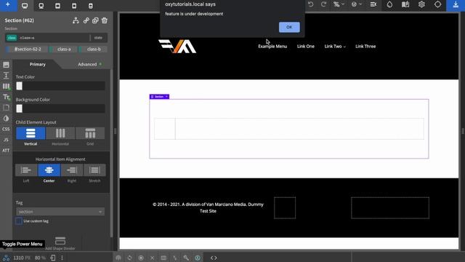Click the refresh sync icon in bottom toolbar
The width and height of the screenshot is (465, 262).
tap(129, 258)
